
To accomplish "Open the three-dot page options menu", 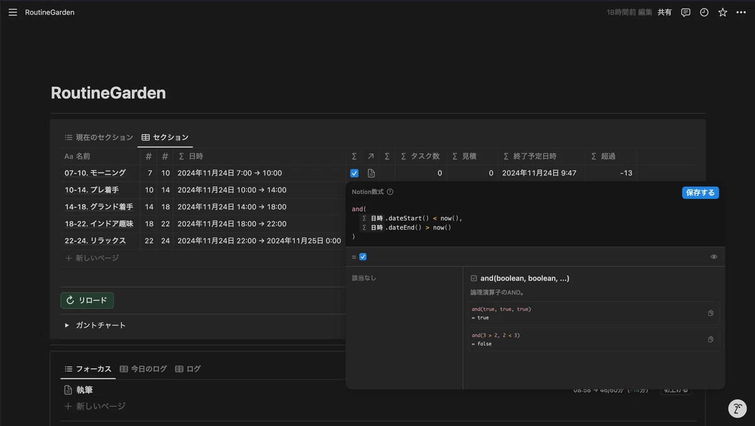I will (x=741, y=12).
